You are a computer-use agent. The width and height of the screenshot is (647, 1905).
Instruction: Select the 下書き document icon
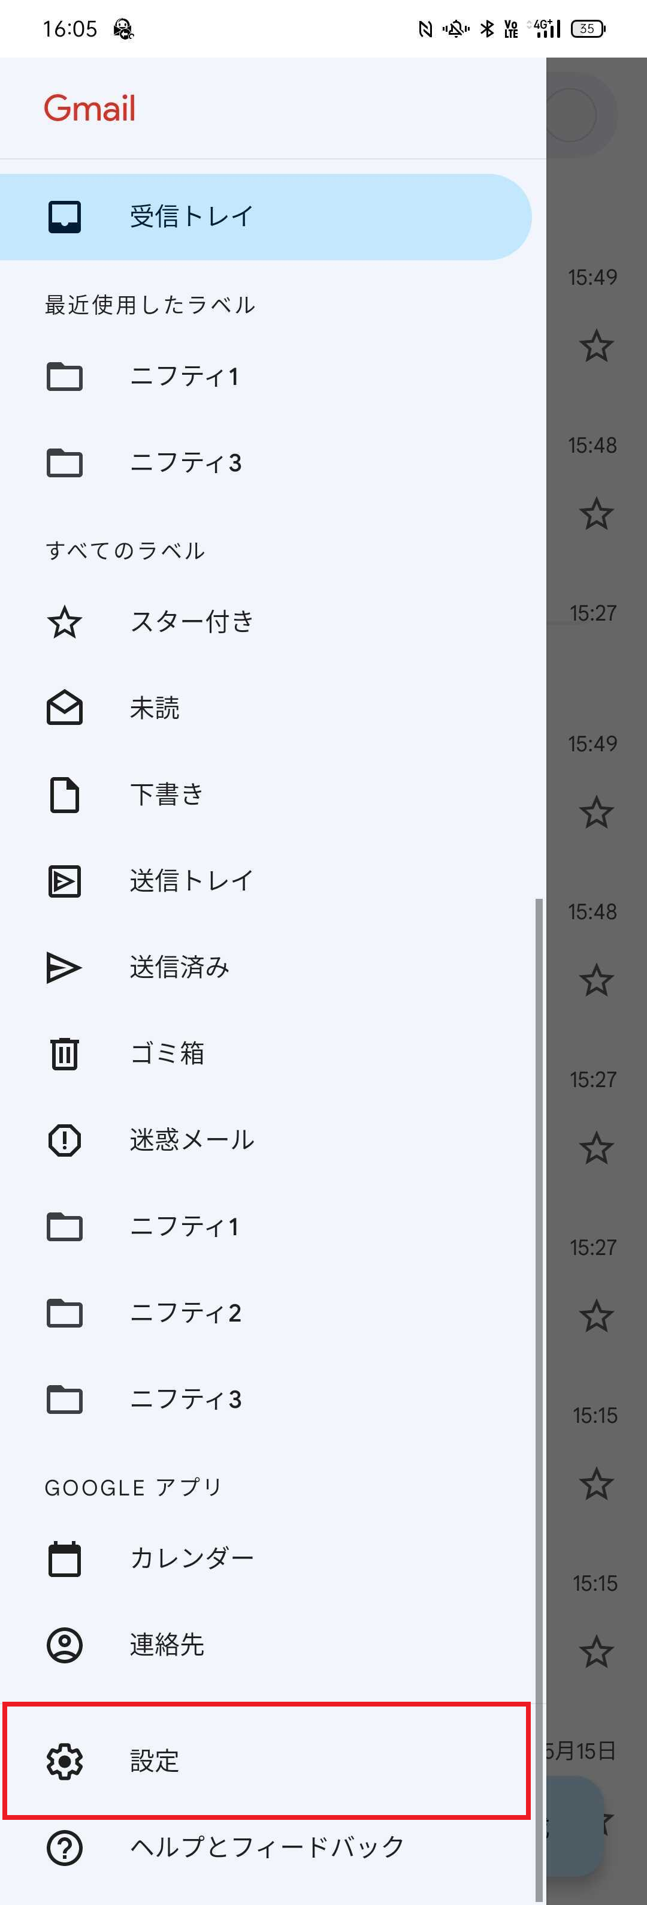pos(64,795)
